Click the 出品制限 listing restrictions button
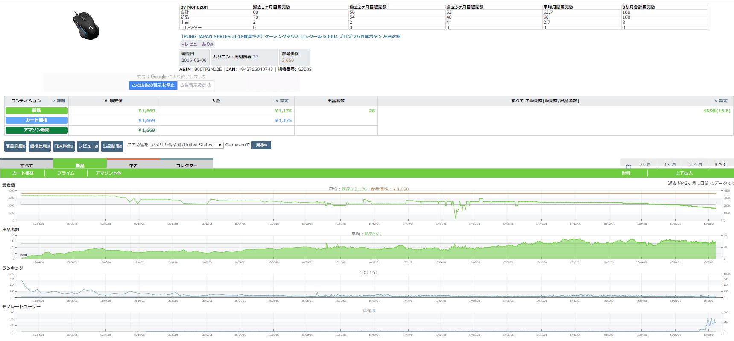 click(x=112, y=146)
